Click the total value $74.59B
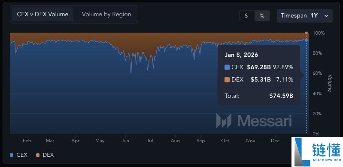Screen dimensions: 343x167 (281, 96)
